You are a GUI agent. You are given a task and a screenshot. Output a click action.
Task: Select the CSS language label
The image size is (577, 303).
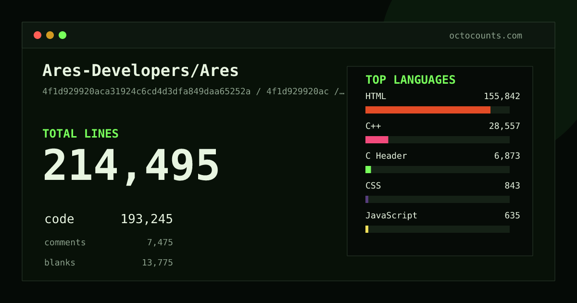[x=373, y=186]
